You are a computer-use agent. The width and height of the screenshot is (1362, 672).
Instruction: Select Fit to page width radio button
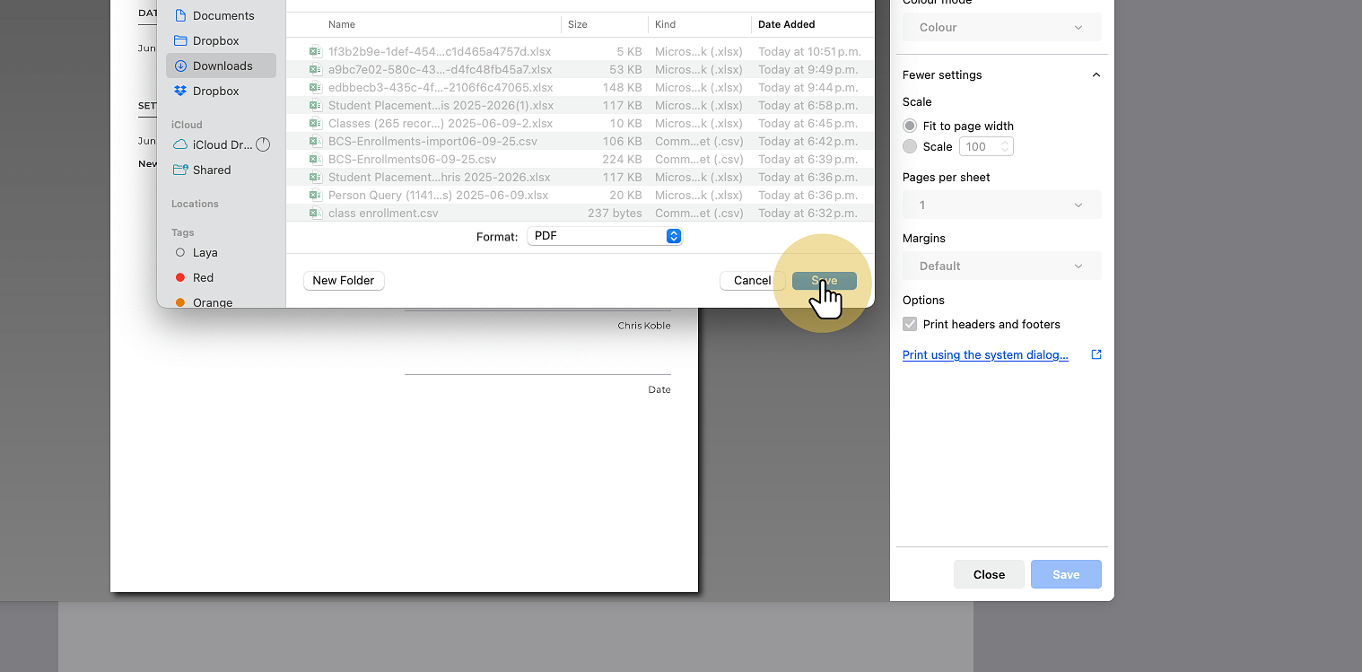(910, 126)
